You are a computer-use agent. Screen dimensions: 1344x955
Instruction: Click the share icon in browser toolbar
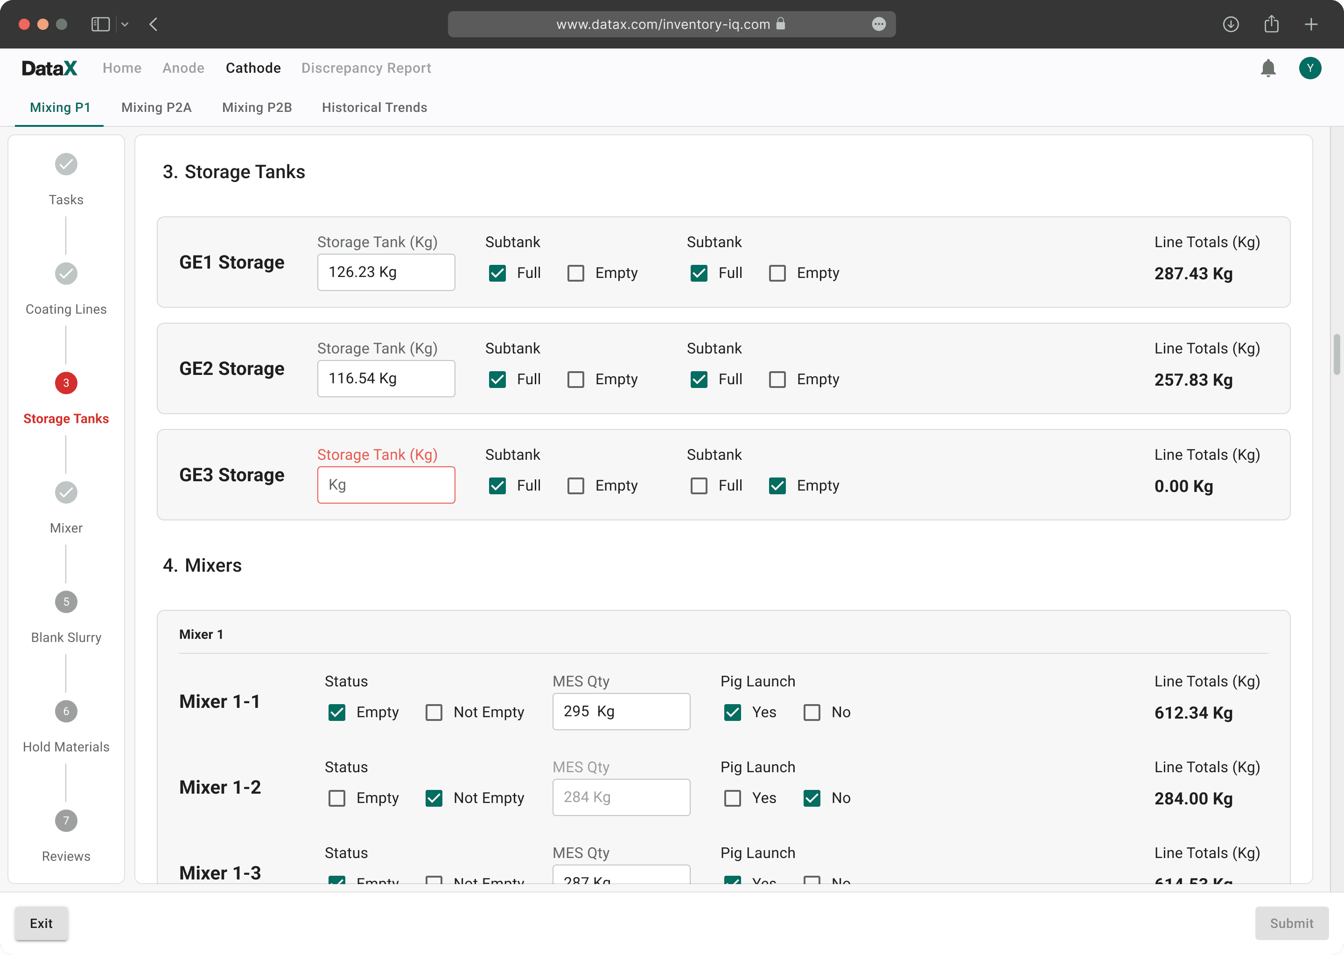[1271, 24]
